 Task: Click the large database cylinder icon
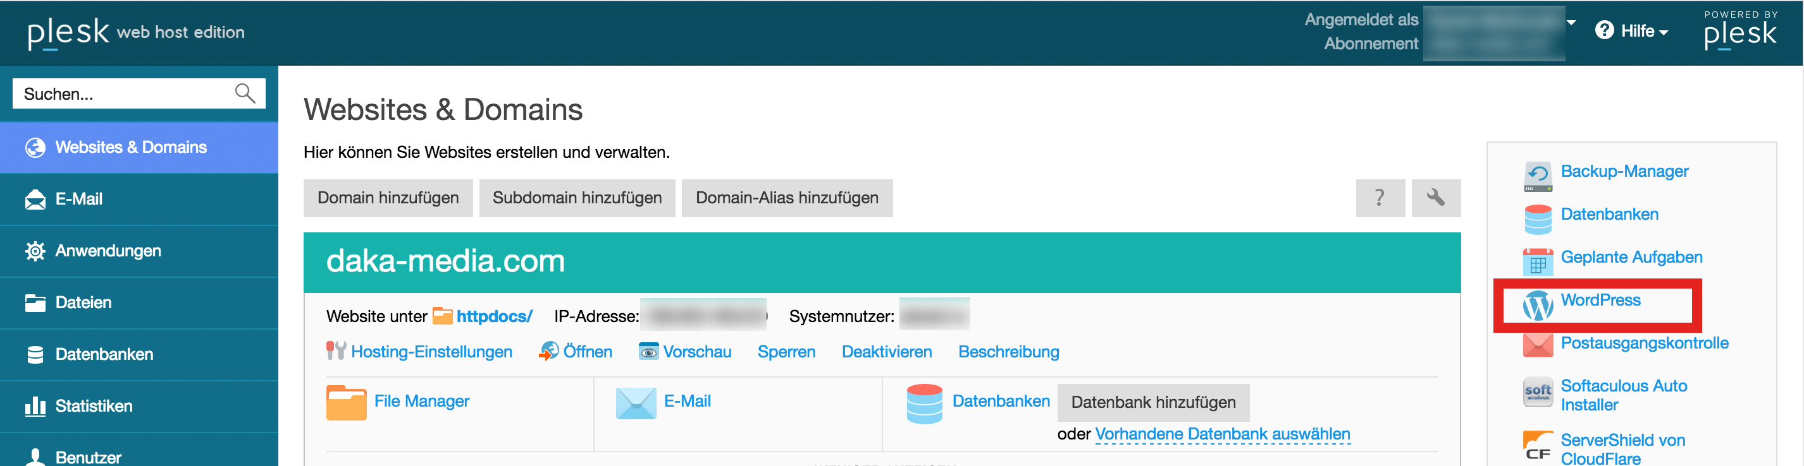(x=924, y=404)
